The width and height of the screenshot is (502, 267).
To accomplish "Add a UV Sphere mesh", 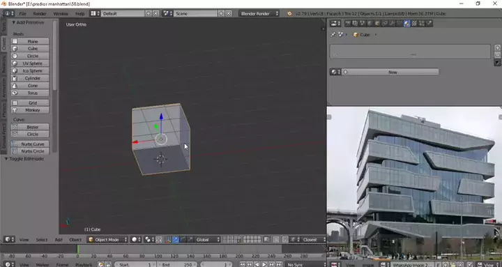I will (x=30, y=63).
